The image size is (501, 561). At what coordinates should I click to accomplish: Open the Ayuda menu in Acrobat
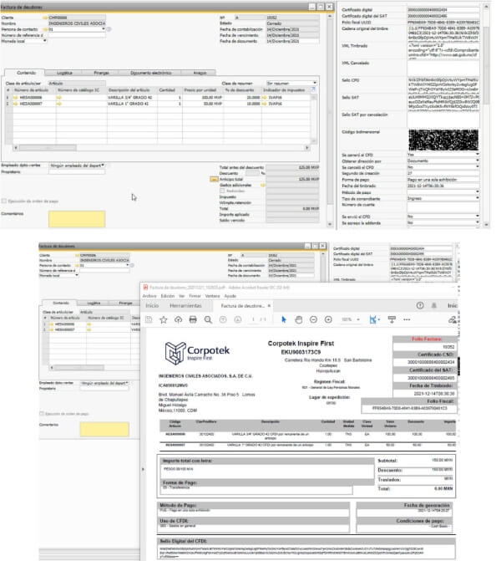pos(230,296)
